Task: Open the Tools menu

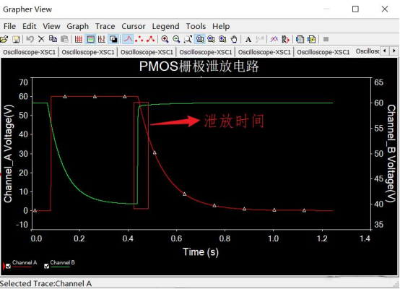Action: pos(196,26)
